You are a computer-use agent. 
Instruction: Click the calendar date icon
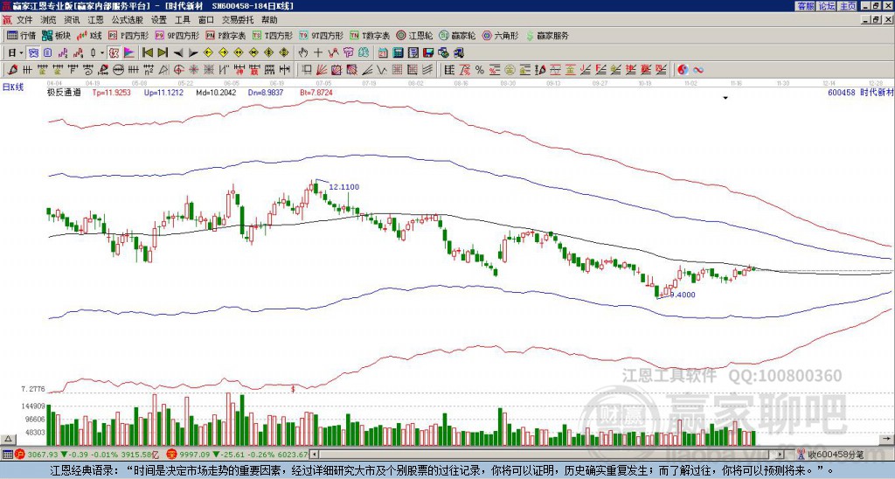tap(383, 53)
